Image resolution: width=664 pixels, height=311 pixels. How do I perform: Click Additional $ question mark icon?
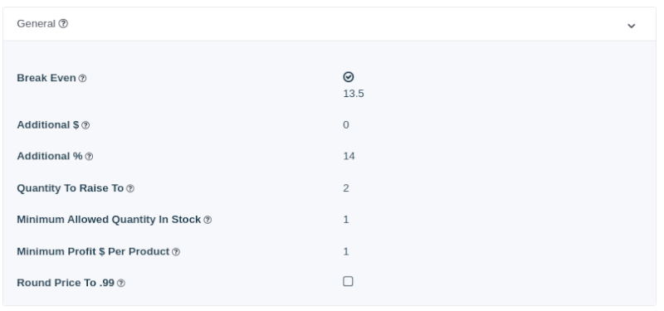(x=85, y=125)
